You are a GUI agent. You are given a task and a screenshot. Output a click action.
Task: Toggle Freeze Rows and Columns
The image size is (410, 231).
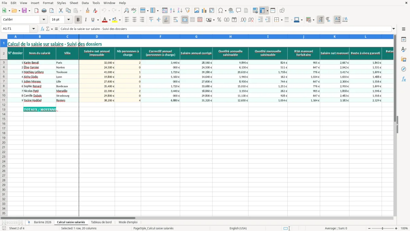262,11
